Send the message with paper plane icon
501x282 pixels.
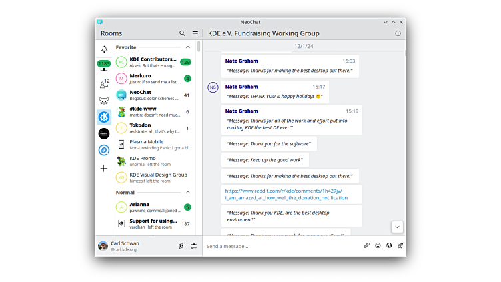pyautogui.click(x=400, y=246)
